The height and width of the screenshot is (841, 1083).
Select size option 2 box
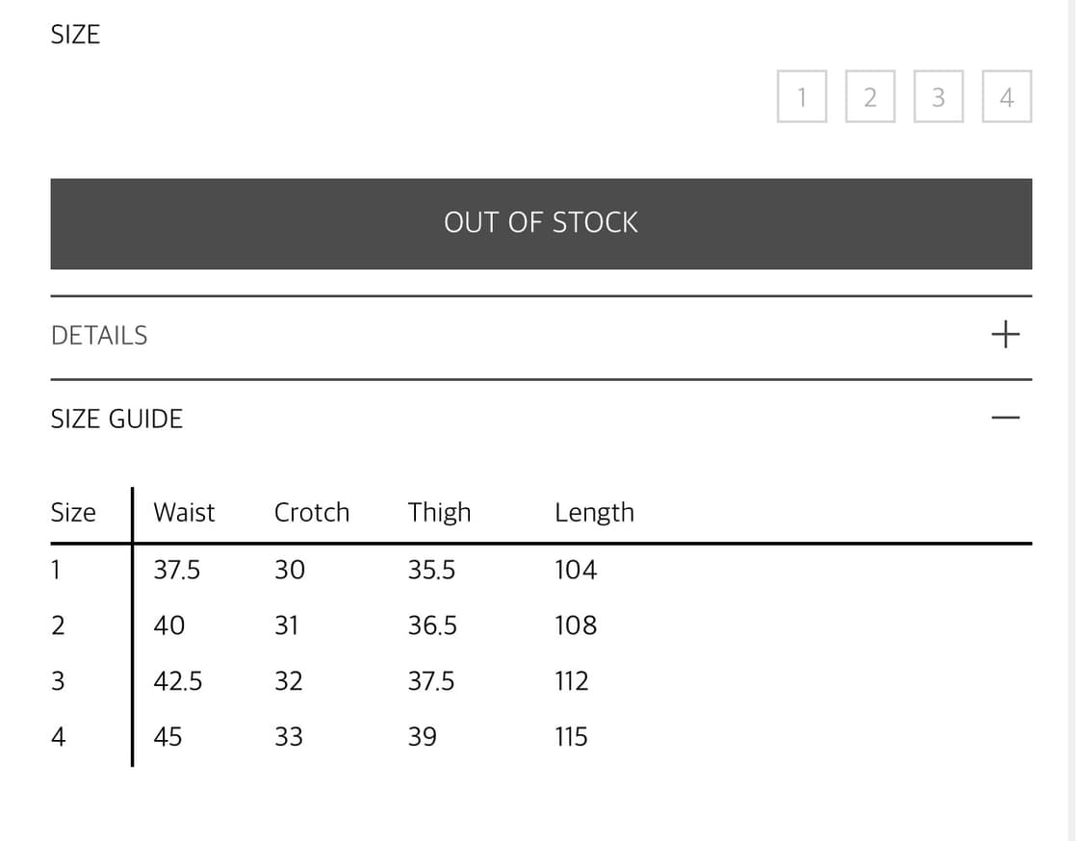(869, 96)
